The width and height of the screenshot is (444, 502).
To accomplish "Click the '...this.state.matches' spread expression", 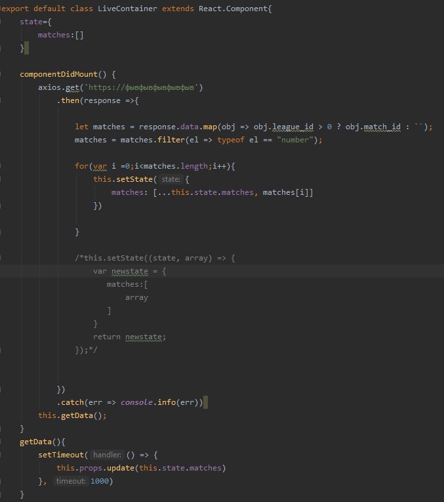I will pos(205,192).
